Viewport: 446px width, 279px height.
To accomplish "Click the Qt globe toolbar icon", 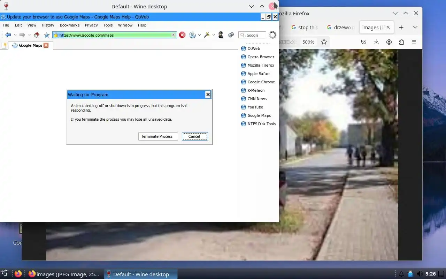I will (x=192, y=35).
